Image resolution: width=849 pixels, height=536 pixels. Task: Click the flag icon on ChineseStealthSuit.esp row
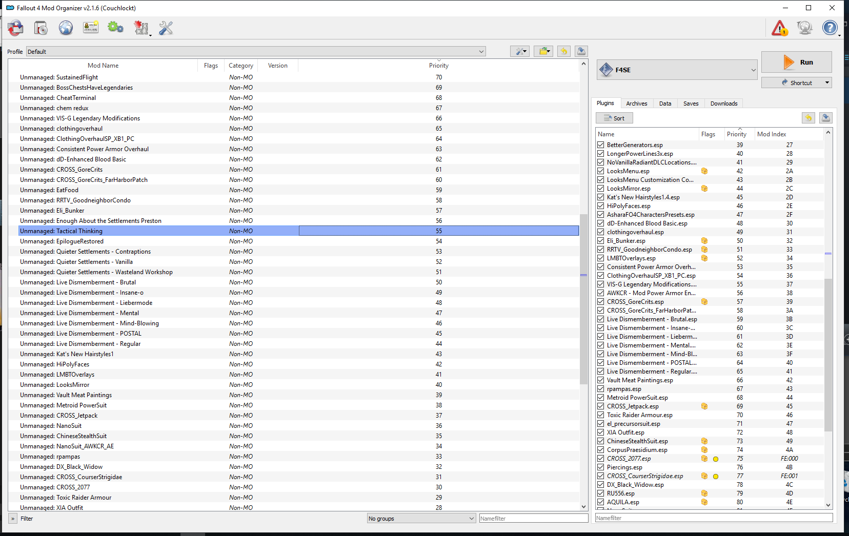tap(704, 441)
